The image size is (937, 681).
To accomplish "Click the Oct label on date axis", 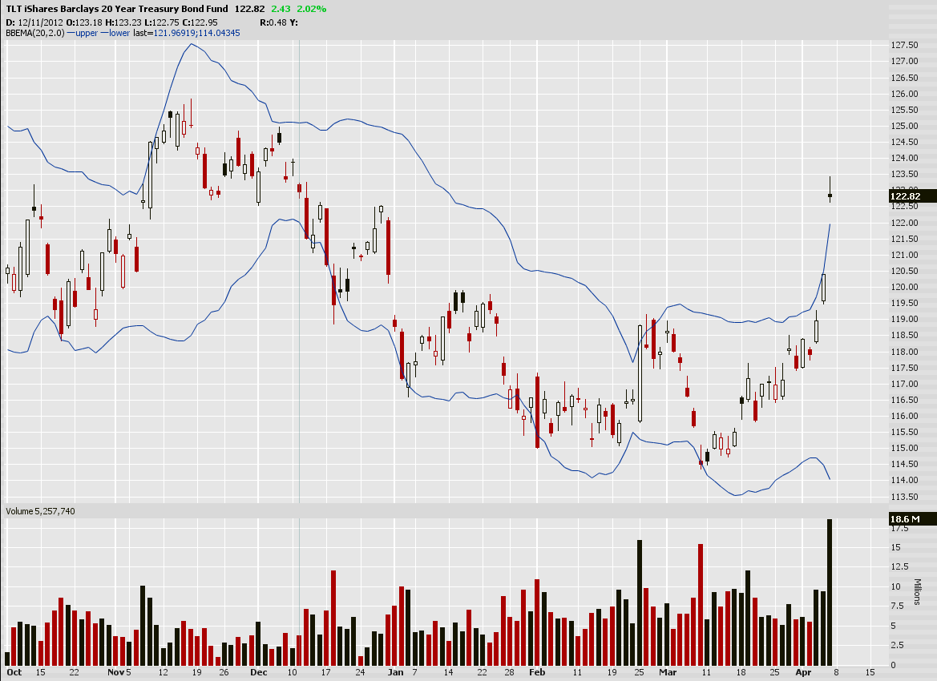I will click(x=14, y=673).
